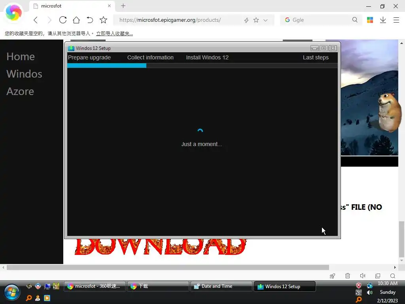Open the Azore link in website sidebar
The height and width of the screenshot is (304, 405).
20,91
